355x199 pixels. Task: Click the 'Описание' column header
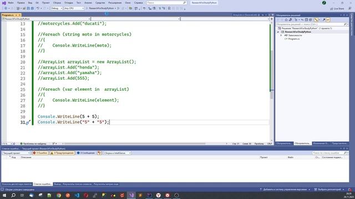coord(26,157)
